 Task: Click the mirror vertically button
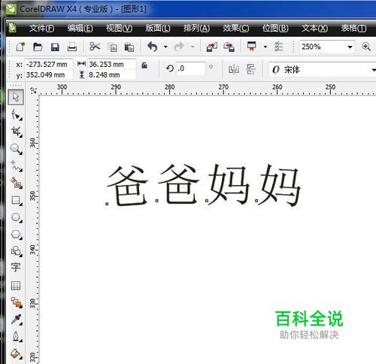coord(251,69)
